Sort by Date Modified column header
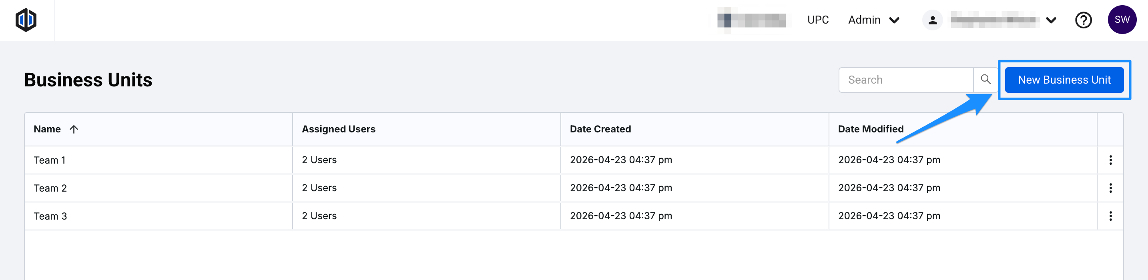 pyautogui.click(x=870, y=129)
